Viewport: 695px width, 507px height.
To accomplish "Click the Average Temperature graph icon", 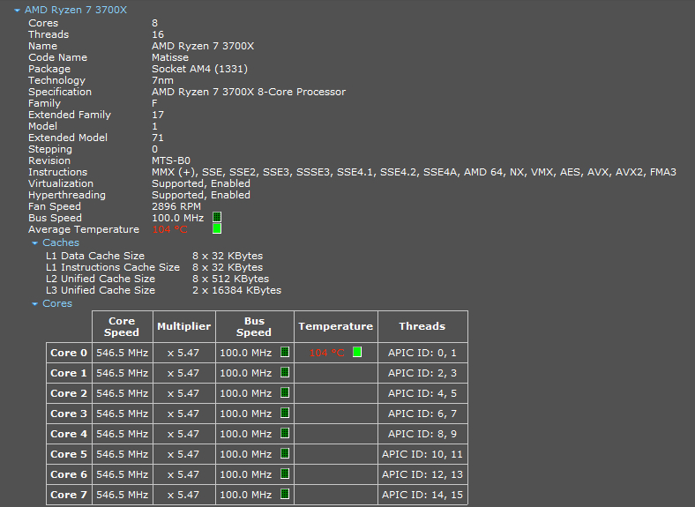I will (217, 228).
